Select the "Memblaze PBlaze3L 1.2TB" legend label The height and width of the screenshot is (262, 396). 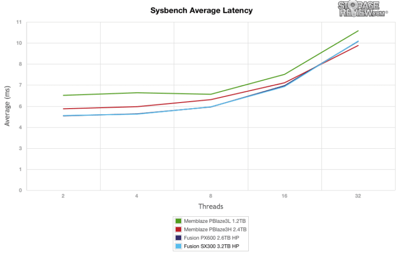[215, 221]
